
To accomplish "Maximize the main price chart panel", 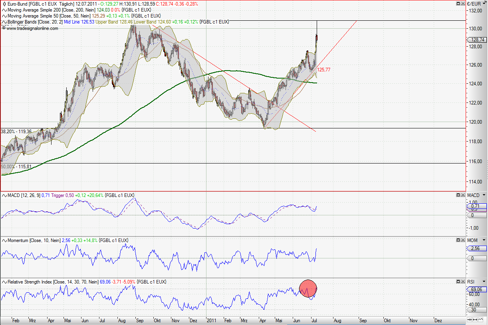I will (458, 4).
